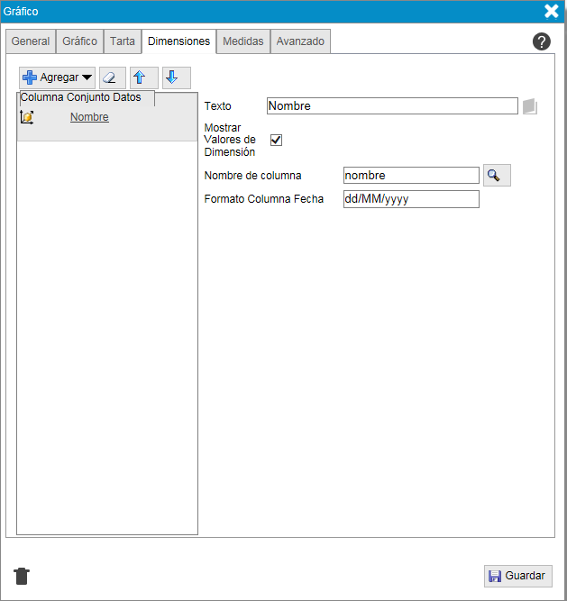Click the eraser icon in the toolbar

(x=113, y=77)
